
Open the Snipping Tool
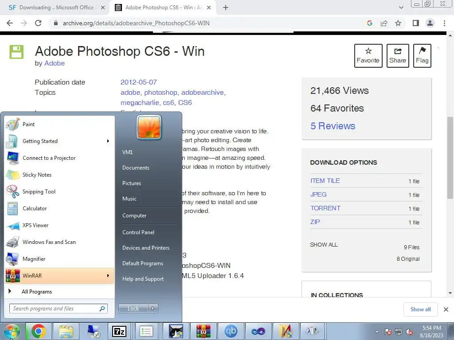click(59, 191)
